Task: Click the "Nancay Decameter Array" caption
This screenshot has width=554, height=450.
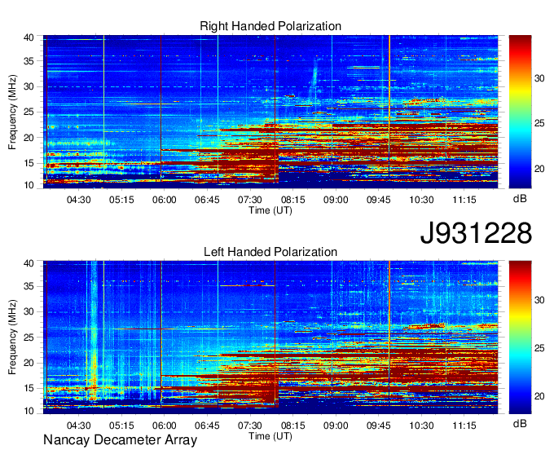Action: [x=120, y=439]
